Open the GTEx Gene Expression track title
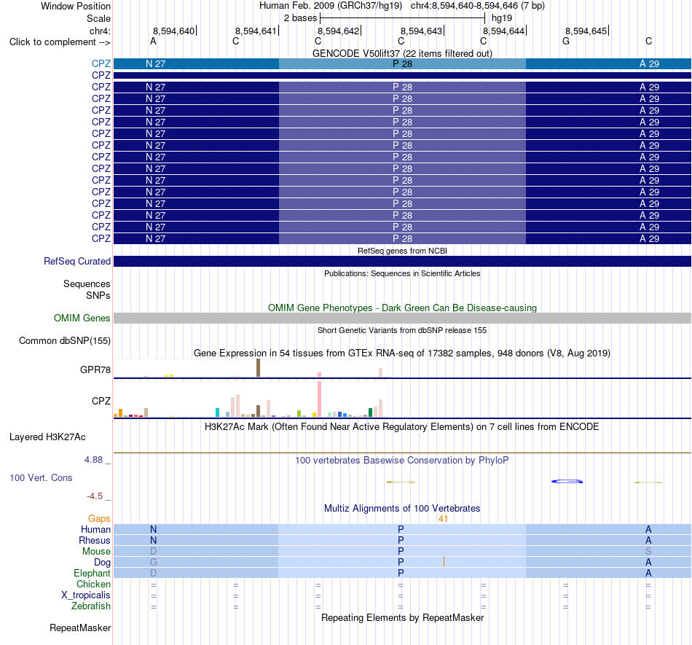Viewport: 692px width, 645px height. point(402,353)
